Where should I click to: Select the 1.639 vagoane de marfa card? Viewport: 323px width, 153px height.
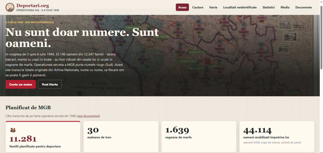point(199,137)
